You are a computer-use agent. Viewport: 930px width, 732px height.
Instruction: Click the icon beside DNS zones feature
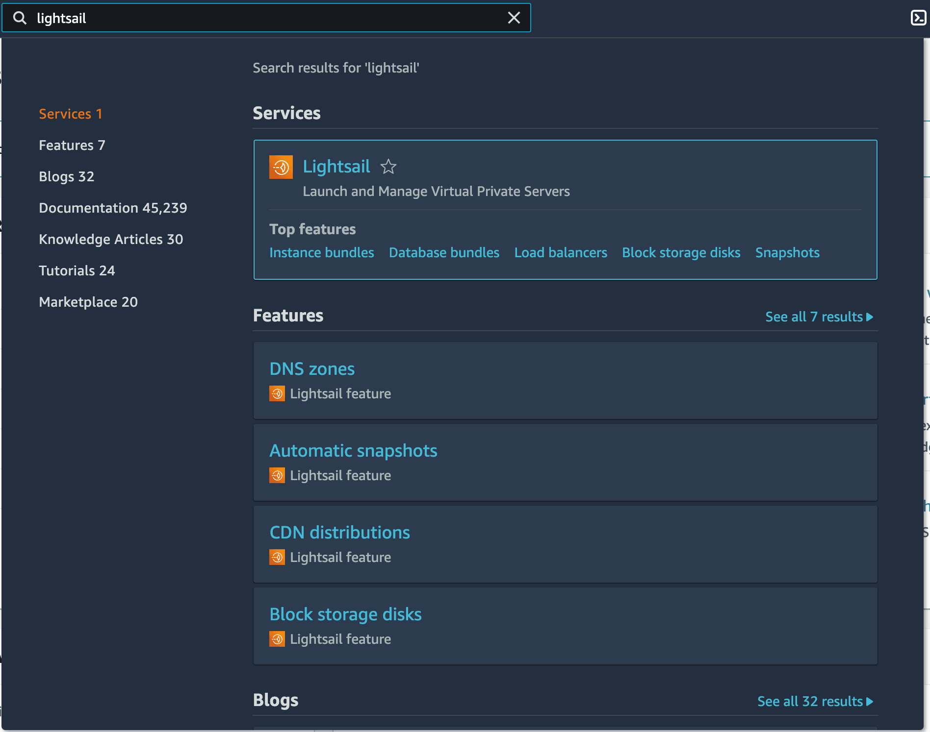(x=277, y=393)
